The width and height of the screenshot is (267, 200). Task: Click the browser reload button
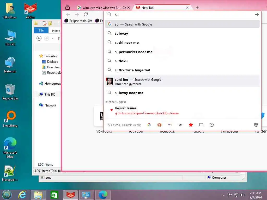coord(86,15)
